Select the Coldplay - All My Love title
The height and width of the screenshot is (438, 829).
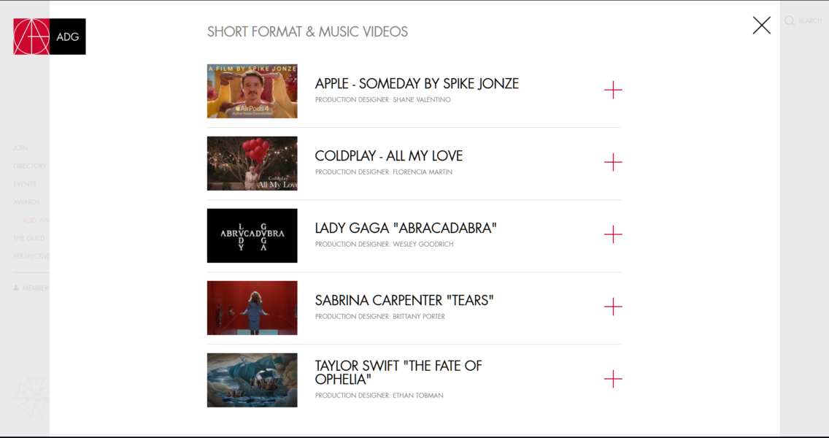(388, 156)
